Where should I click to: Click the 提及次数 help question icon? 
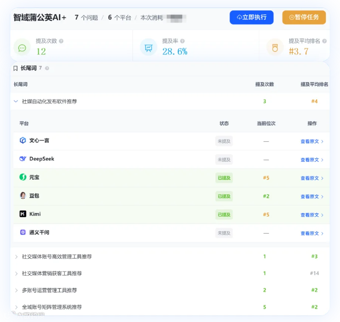(61, 41)
